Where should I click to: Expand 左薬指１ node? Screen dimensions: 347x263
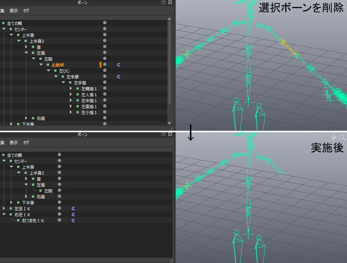(71, 106)
